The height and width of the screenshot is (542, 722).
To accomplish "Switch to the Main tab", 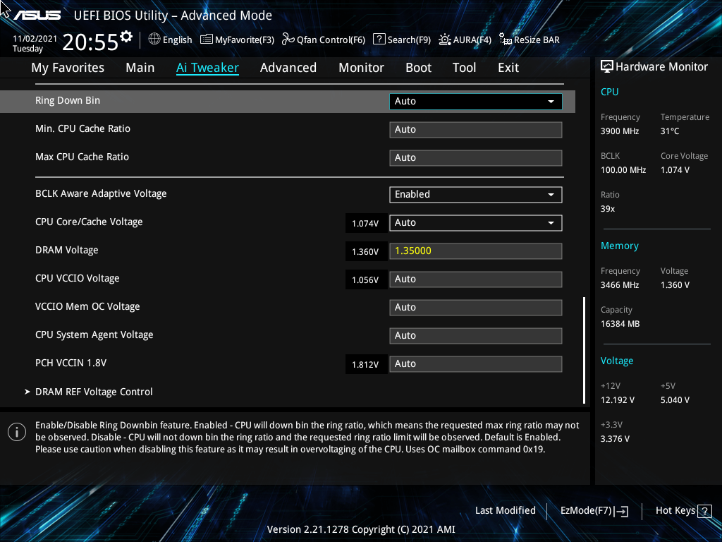I will pos(140,68).
